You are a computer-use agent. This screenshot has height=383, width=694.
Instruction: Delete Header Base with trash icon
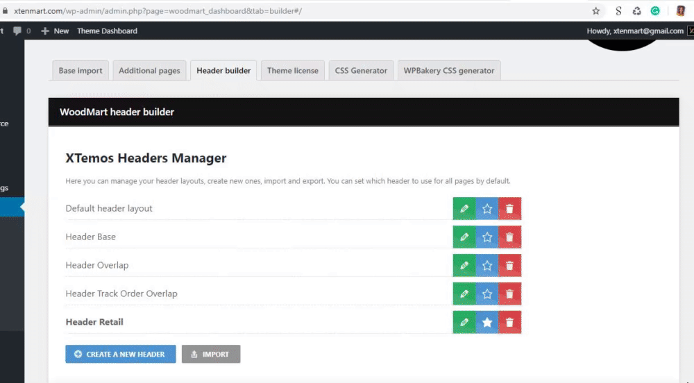point(510,237)
